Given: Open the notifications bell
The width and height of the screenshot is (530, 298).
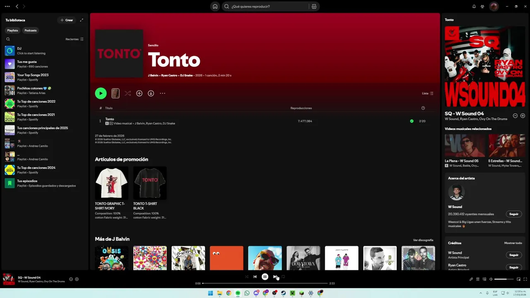Looking at the screenshot, I should click(474, 6).
